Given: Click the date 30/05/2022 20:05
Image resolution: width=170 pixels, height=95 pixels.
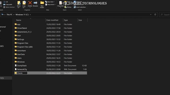Looking at the screenshot, I should [x=53, y=36].
